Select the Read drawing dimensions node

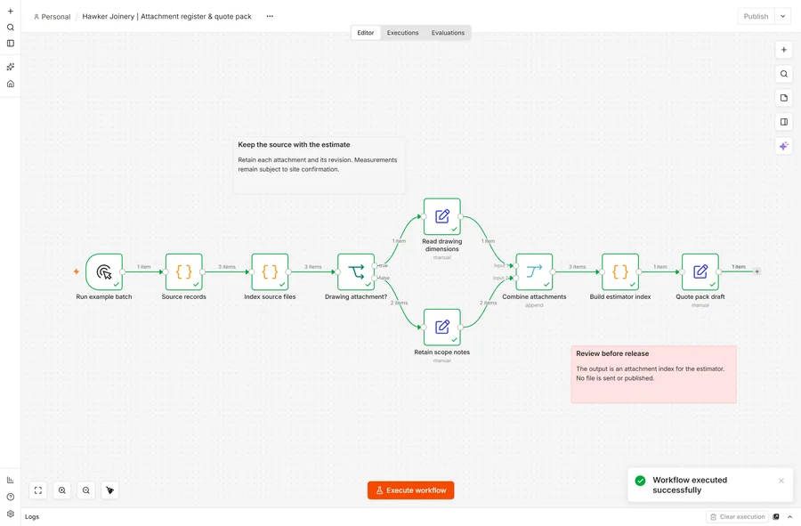pos(441,216)
